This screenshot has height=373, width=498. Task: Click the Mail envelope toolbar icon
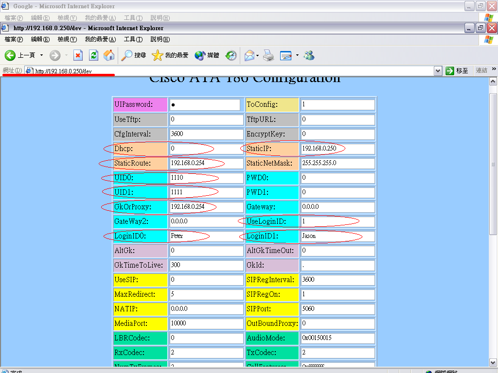pyautogui.click(x=249, y=55)
